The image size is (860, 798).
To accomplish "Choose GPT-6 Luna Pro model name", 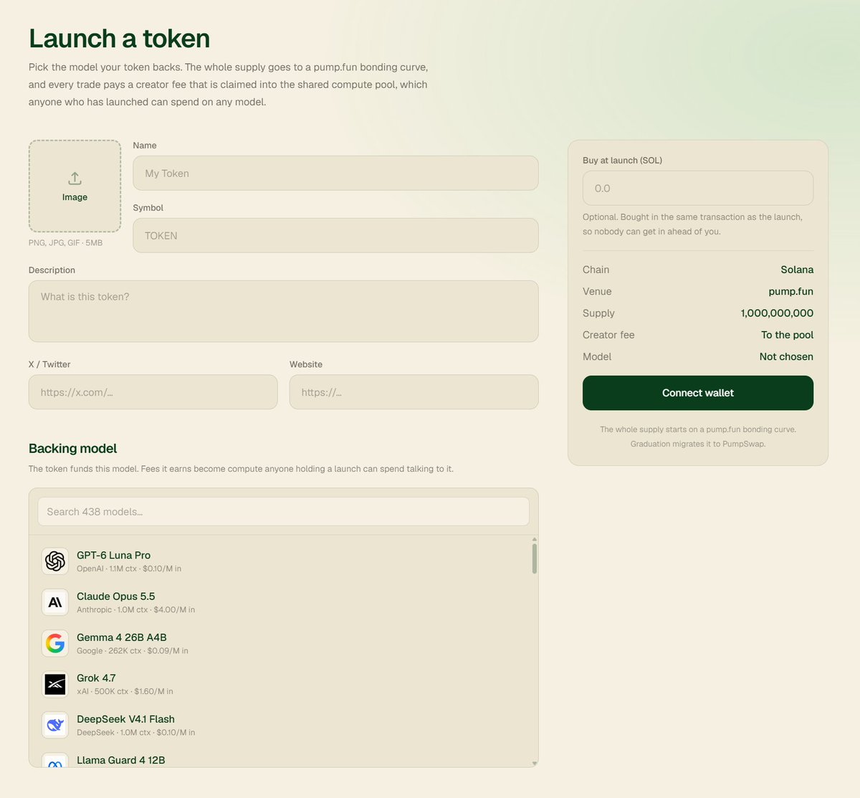I will (x=113, y=555).
